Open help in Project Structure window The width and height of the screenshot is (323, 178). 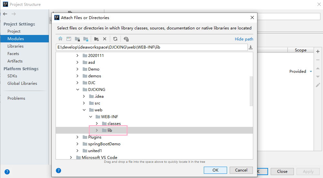(x=7, y=172)
